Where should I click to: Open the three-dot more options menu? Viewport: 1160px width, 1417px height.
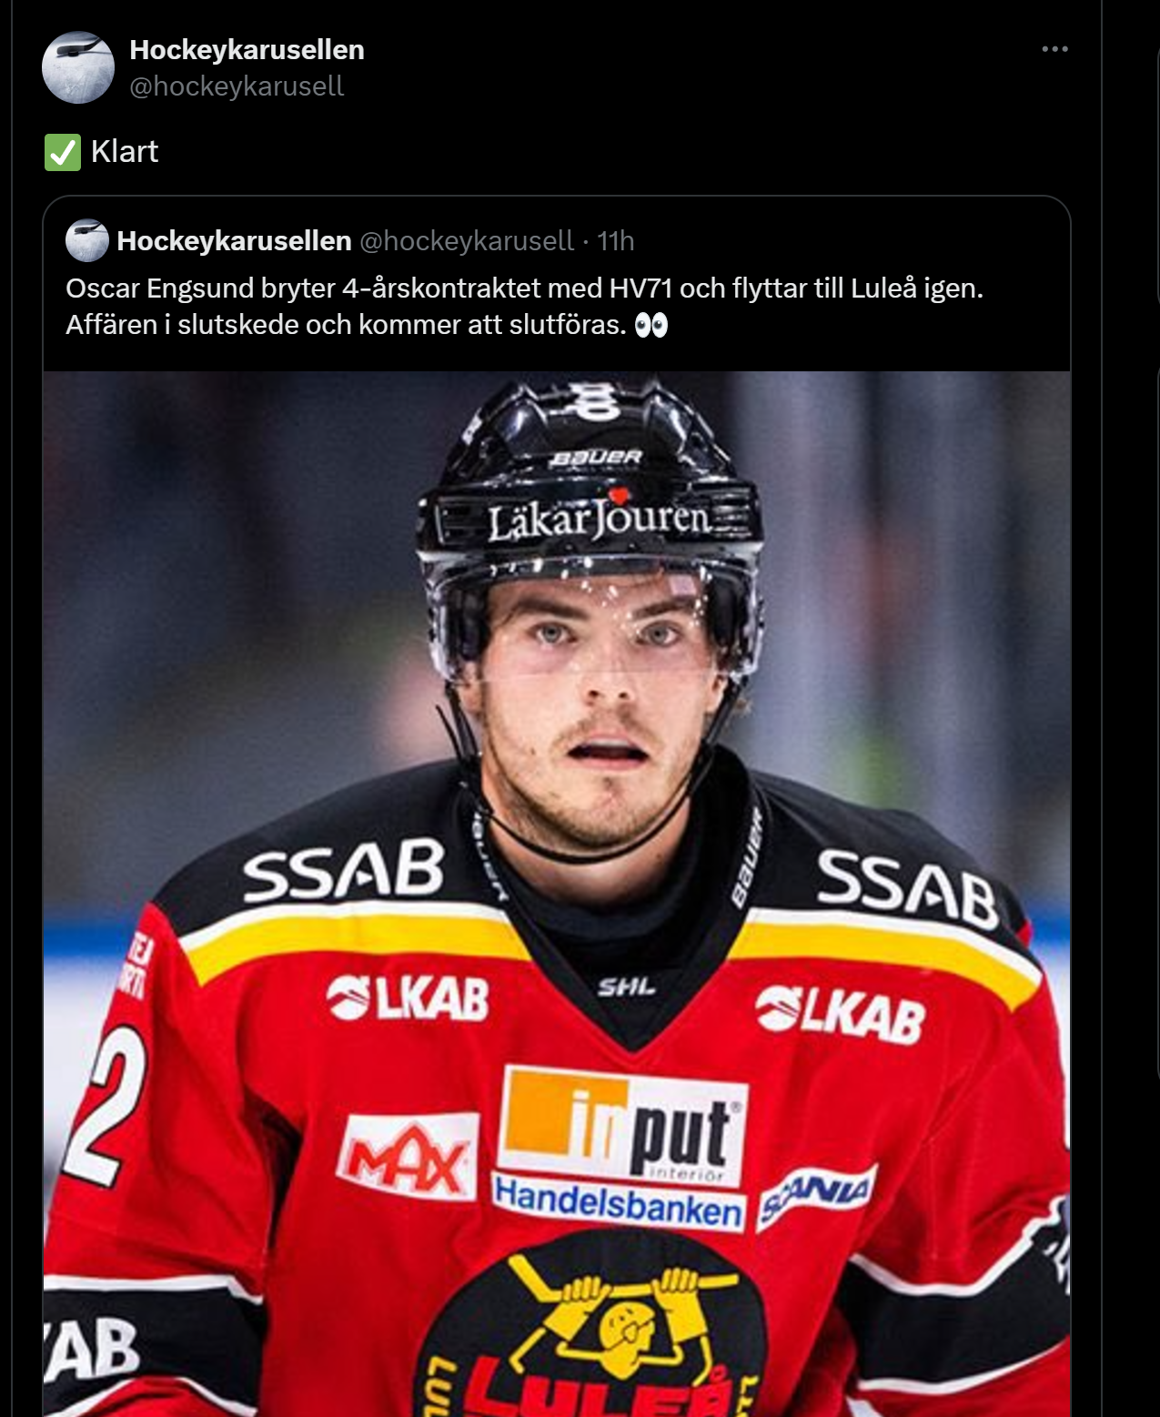1054,49
